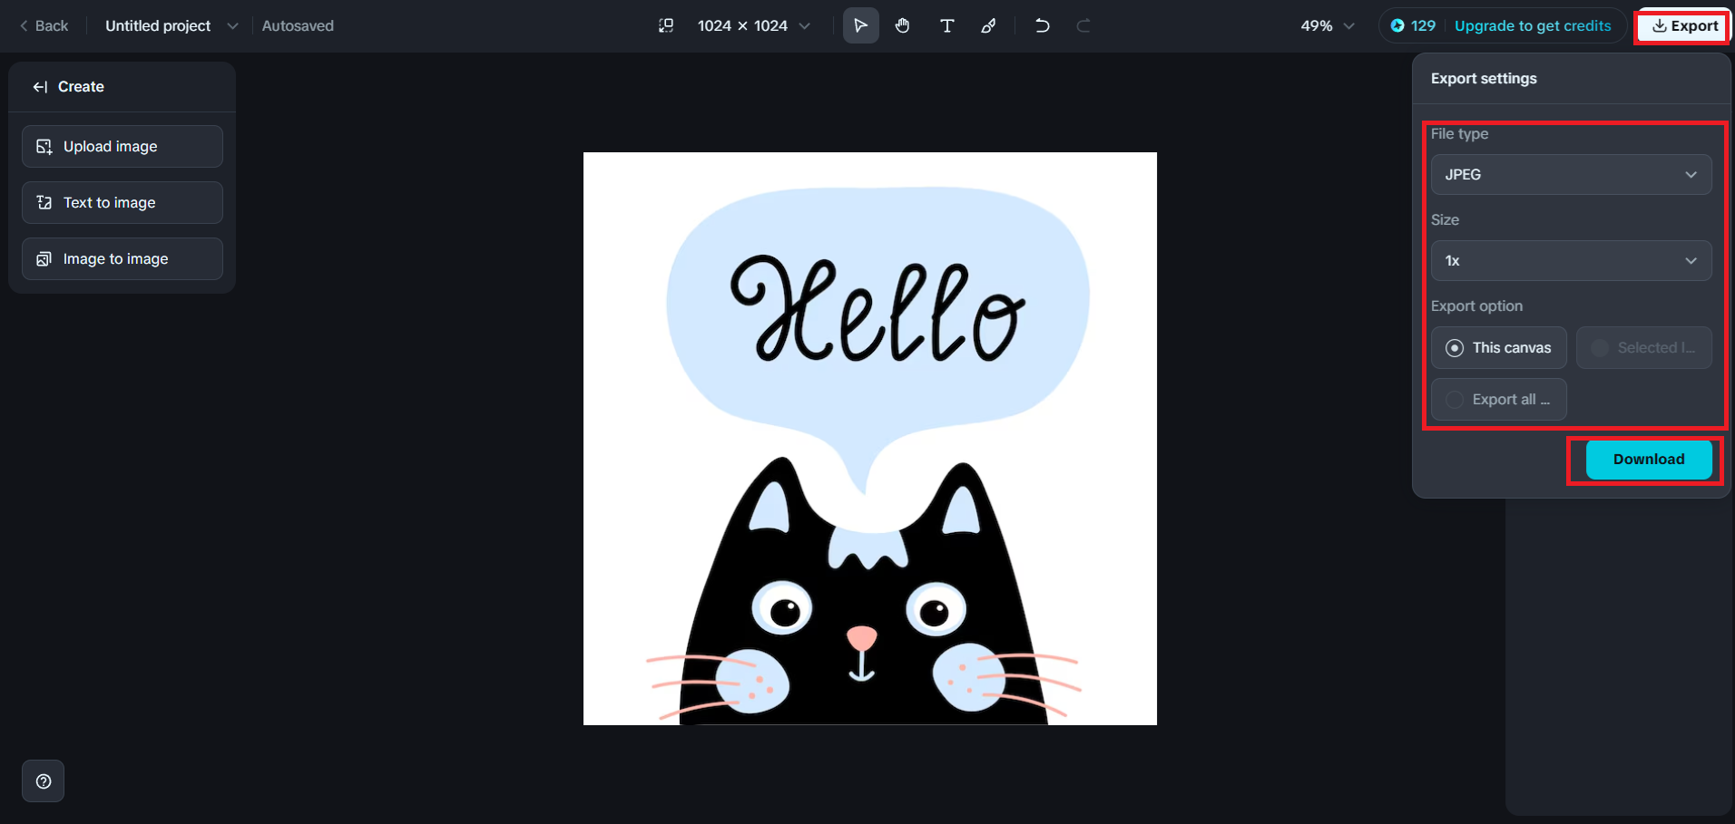Choose the Text tool
Viewport: 1735px width, 824px height.
coord(946,25)
